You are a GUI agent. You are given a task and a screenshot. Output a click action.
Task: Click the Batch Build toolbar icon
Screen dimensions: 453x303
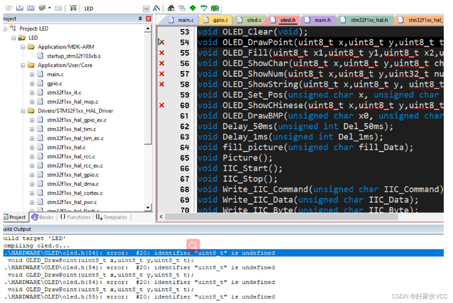(x=42, y=8)
